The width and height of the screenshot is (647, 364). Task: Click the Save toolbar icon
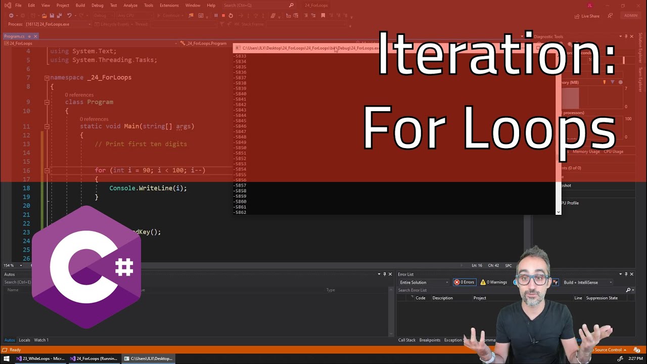pos(52,16)
